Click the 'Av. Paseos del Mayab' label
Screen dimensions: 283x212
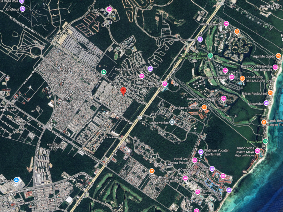pos(32,74)
